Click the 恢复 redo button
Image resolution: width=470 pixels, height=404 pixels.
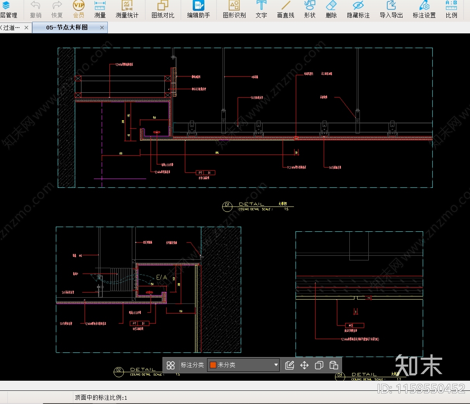pos(57,10)
